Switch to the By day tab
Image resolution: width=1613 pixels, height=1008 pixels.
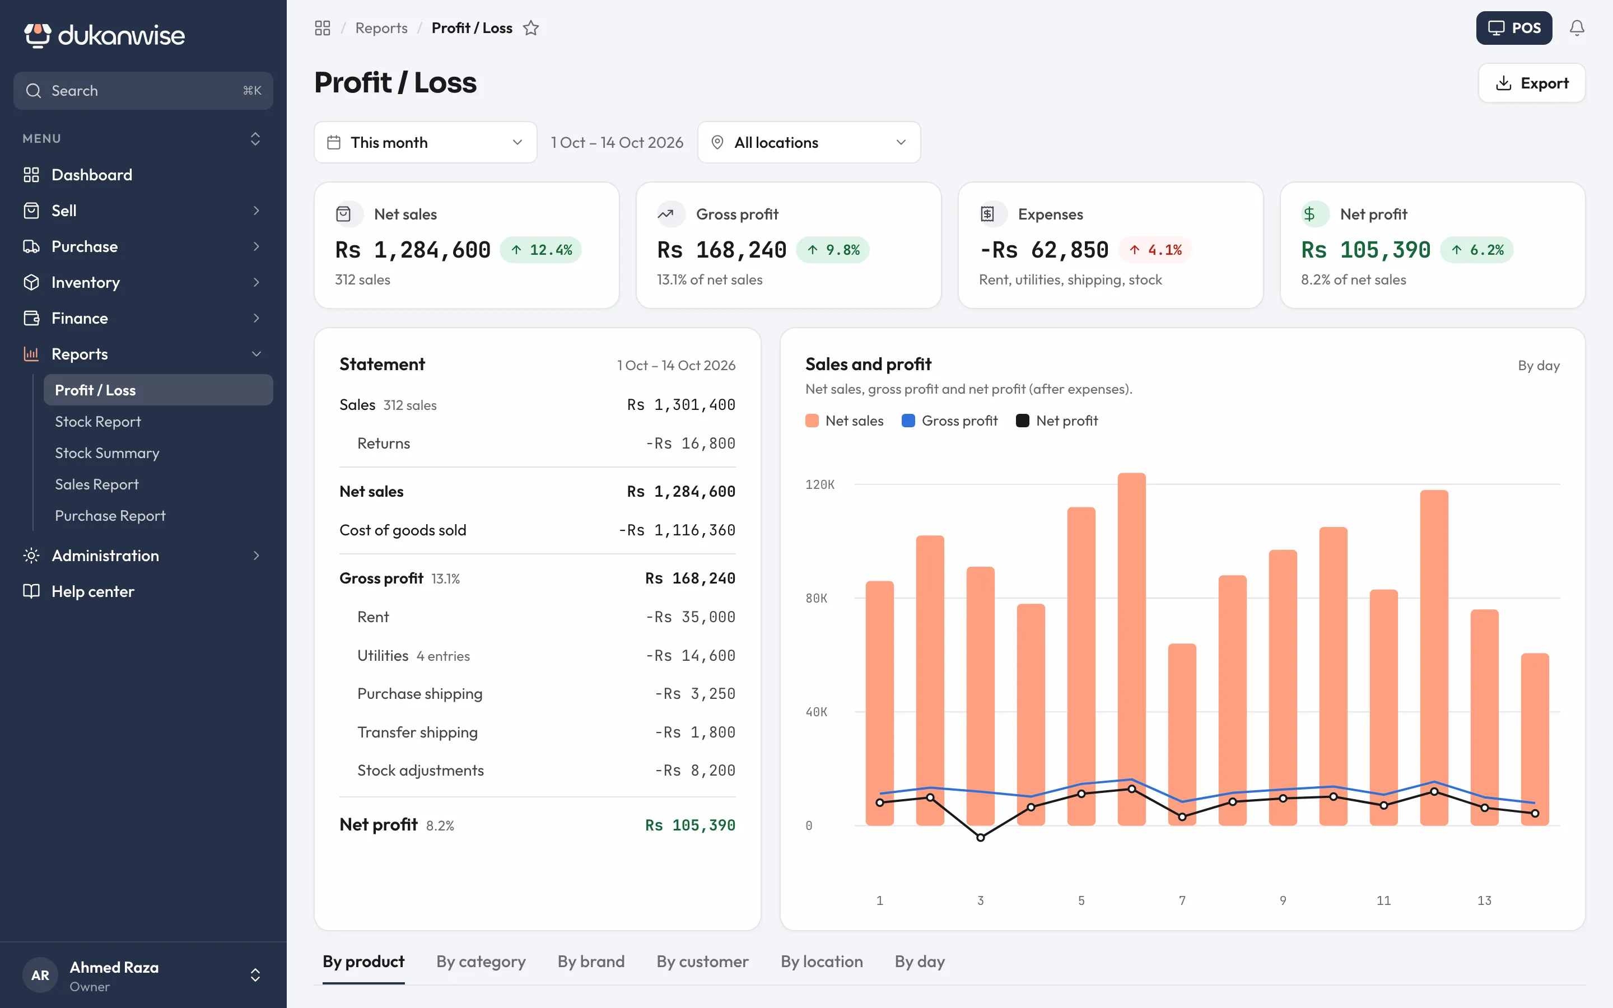point(920,962)
